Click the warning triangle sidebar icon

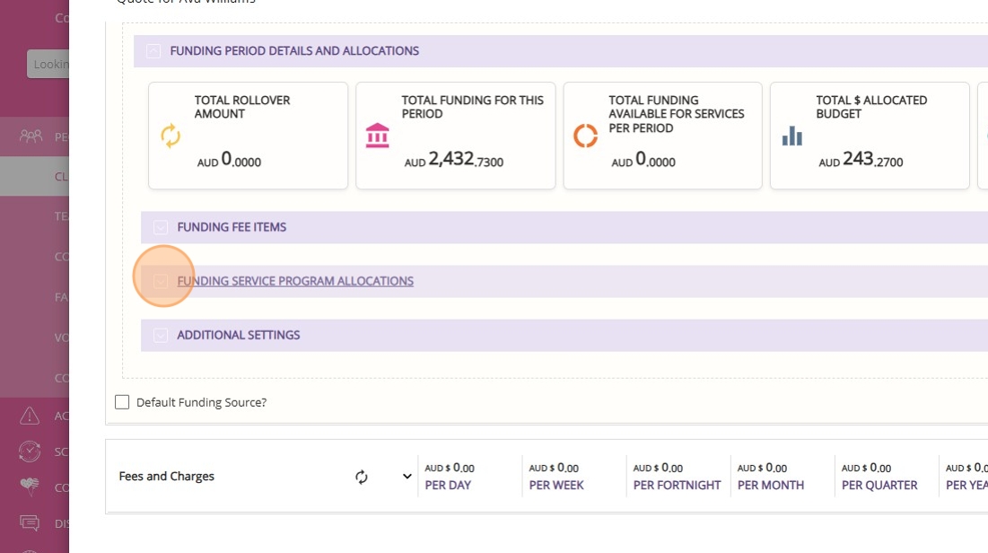point(31,416)
